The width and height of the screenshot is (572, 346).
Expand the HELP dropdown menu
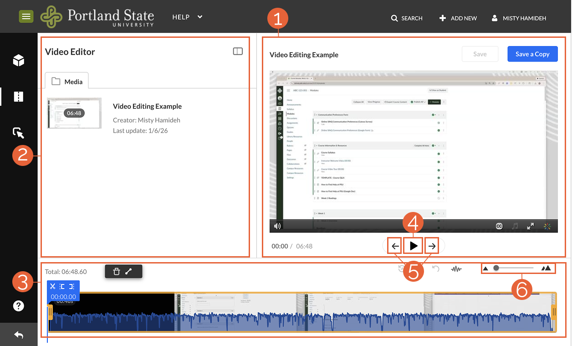(x=187, y=17)
